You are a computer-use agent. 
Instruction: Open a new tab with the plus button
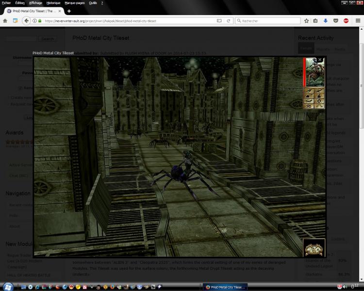tap(69, 11)
